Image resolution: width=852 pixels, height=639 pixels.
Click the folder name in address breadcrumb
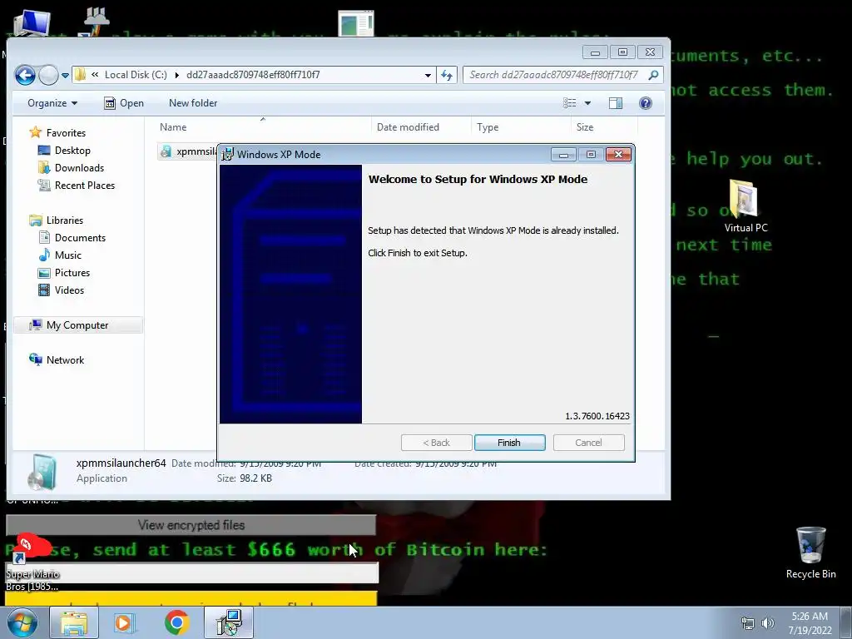[x=253, y=75]
